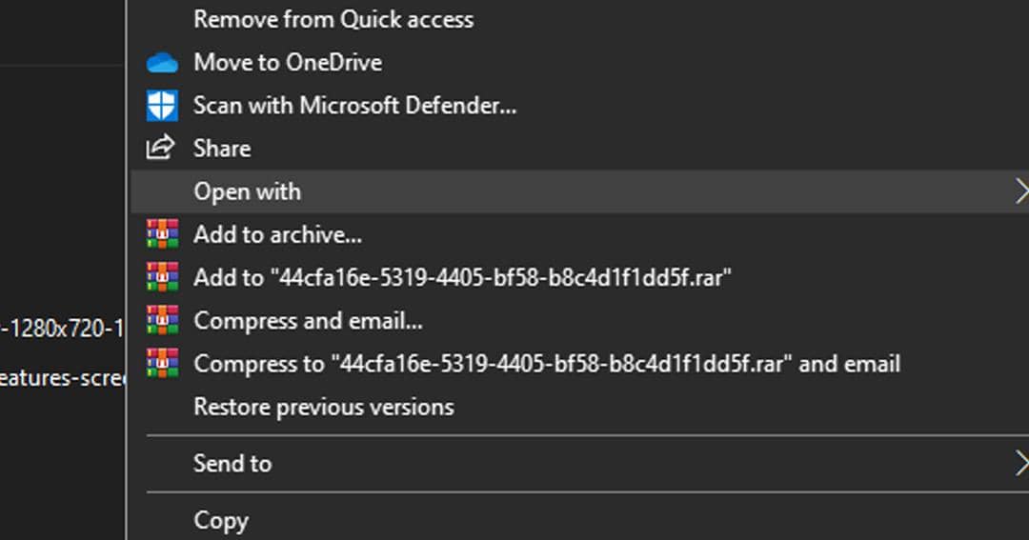The height and width of the screenshot is (540, 1029).
Task: Expand the Send to submenu arrow
Action: 1021,464
